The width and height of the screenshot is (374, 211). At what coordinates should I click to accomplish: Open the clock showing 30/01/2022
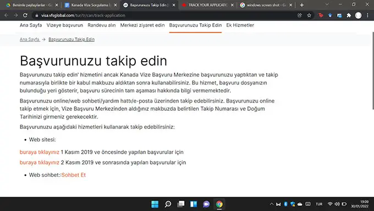360,204
